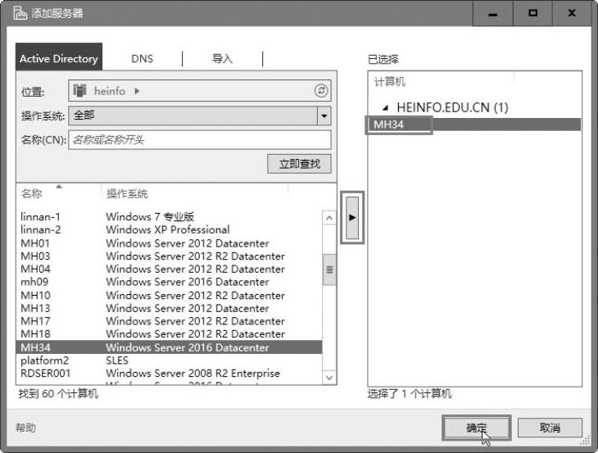Select the MH01 row
Screen dimensions: 598x453
coord(169,243)
